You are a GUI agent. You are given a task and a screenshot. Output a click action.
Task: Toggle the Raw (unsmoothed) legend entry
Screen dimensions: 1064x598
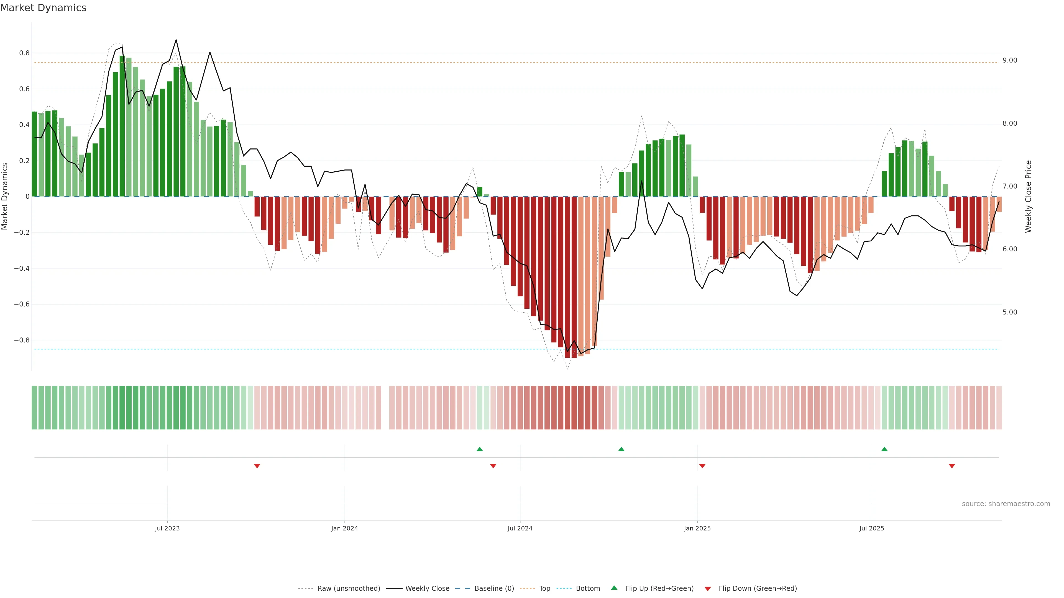tap(349, 589)
